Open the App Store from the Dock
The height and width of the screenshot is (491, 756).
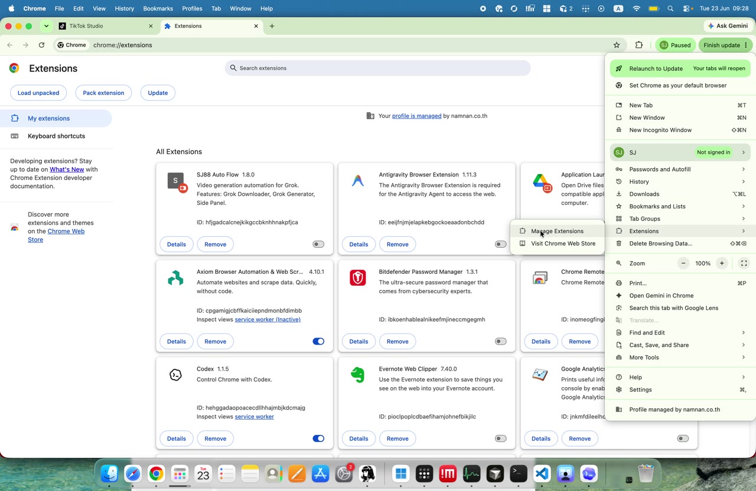(321, 473)
